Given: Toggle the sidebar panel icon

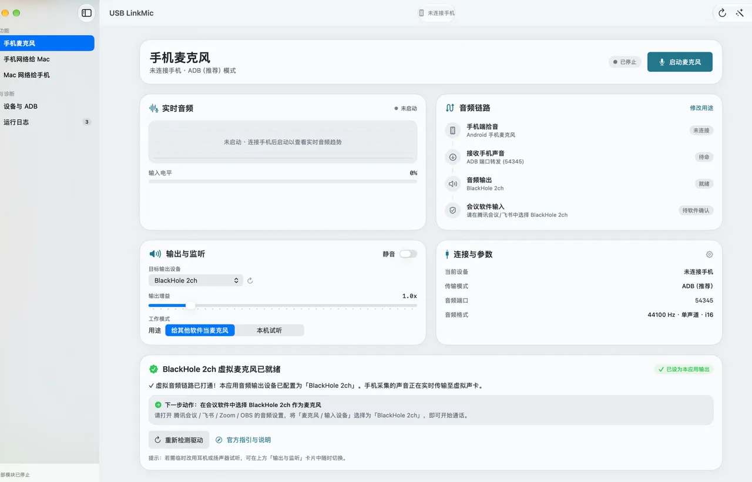Looking at the screenshot, I should pos(86,13).
